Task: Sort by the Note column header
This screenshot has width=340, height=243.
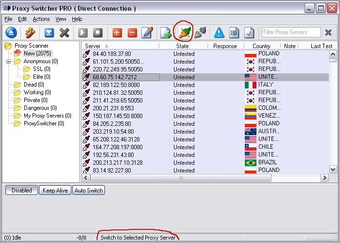Action: 289,46
